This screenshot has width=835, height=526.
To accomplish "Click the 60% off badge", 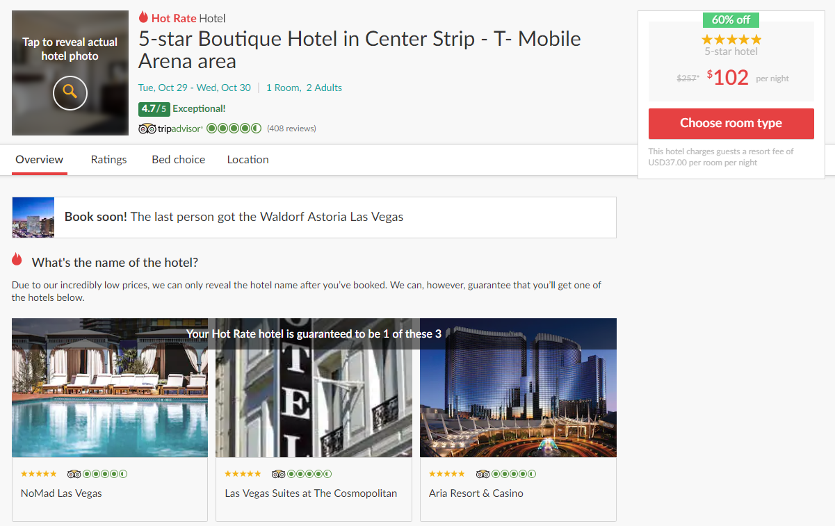I will point(731,19).
